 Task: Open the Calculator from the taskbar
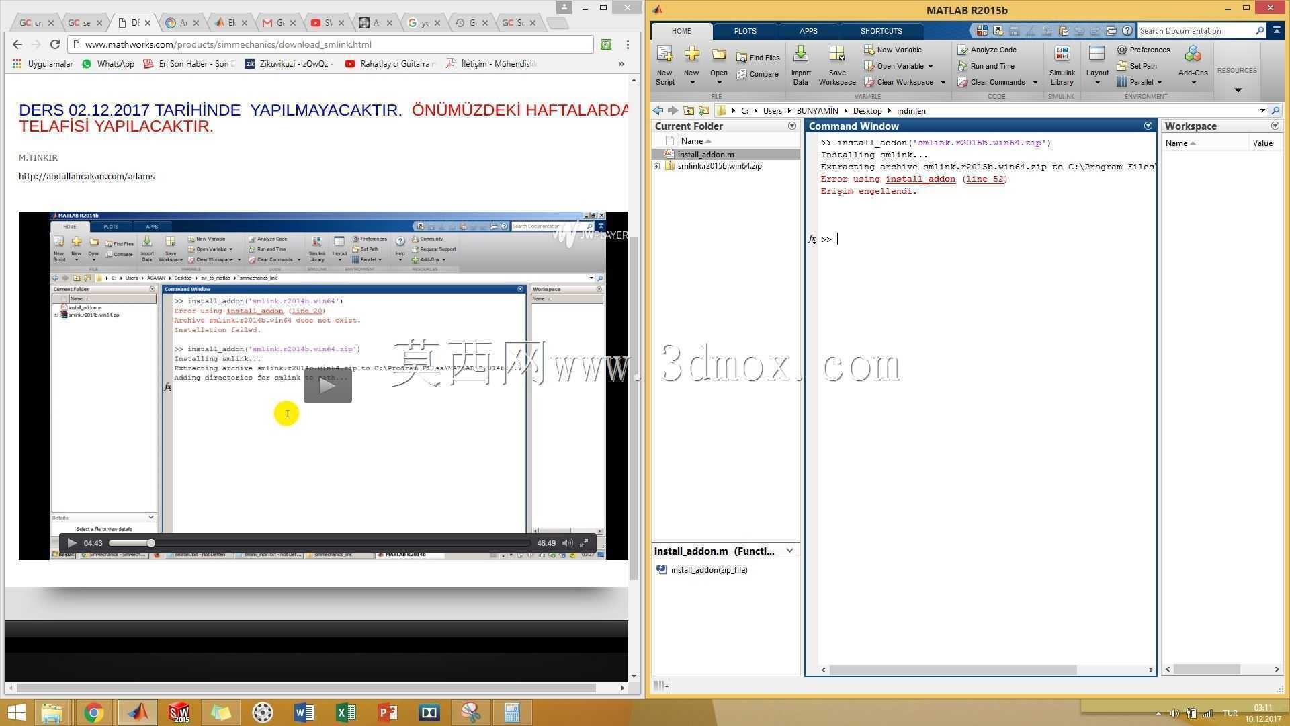[x=513, y=713]
